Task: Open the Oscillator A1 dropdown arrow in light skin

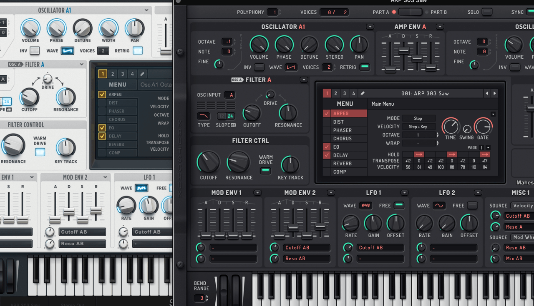Action: [x=146, y=10]
